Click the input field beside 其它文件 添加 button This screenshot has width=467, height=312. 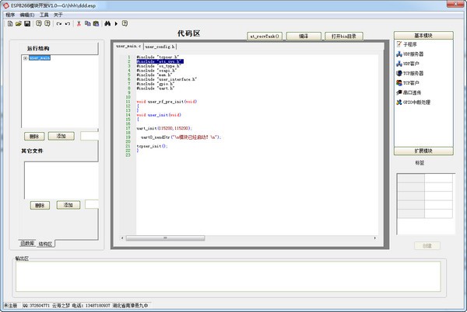(x=92, y=204)
